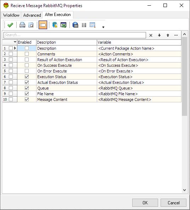This screenshot has width=190, height=210.
Task: Click the Cancel button
Action: (173, 203)
